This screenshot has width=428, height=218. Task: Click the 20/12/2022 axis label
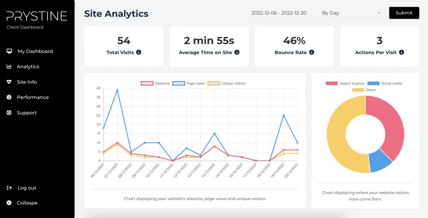click(291, 171)
